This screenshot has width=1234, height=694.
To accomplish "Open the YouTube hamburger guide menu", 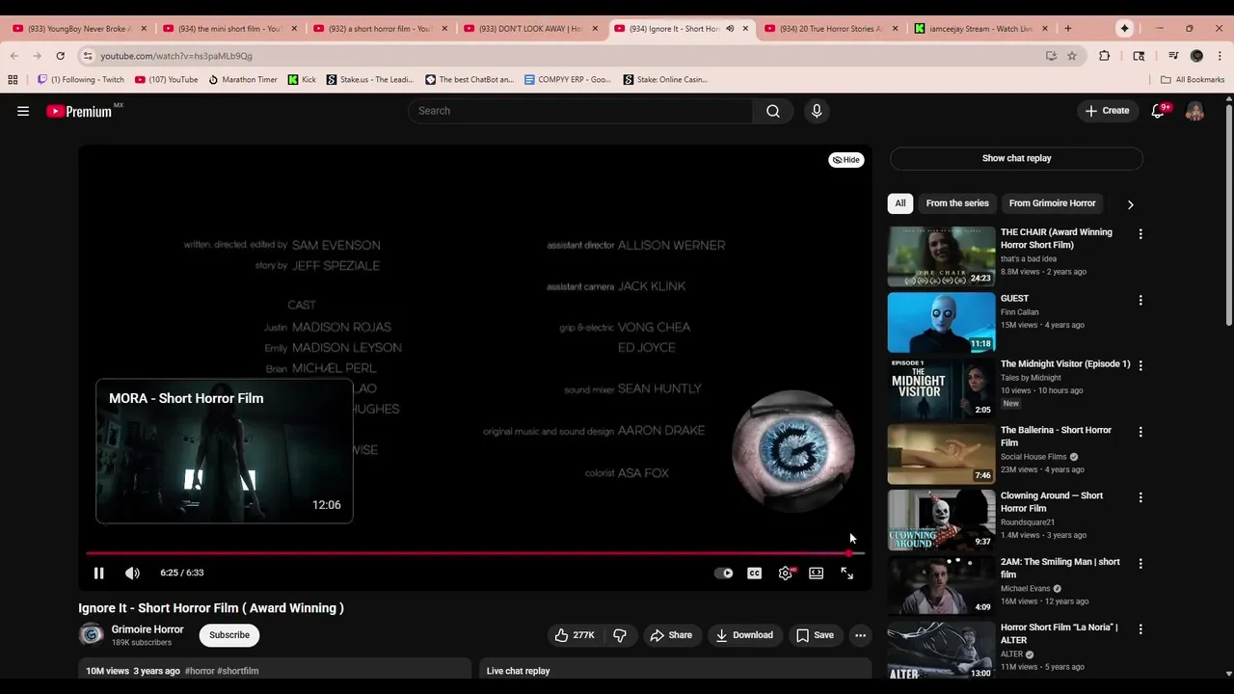I will point(23,111).
